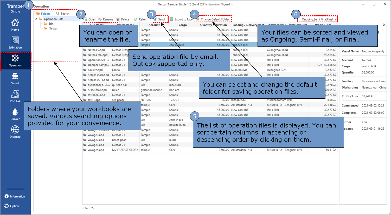The height and width of the screenshot is (215, 391).
Task: Open the Home section in sidebar
Action: (x=15, y=25)
